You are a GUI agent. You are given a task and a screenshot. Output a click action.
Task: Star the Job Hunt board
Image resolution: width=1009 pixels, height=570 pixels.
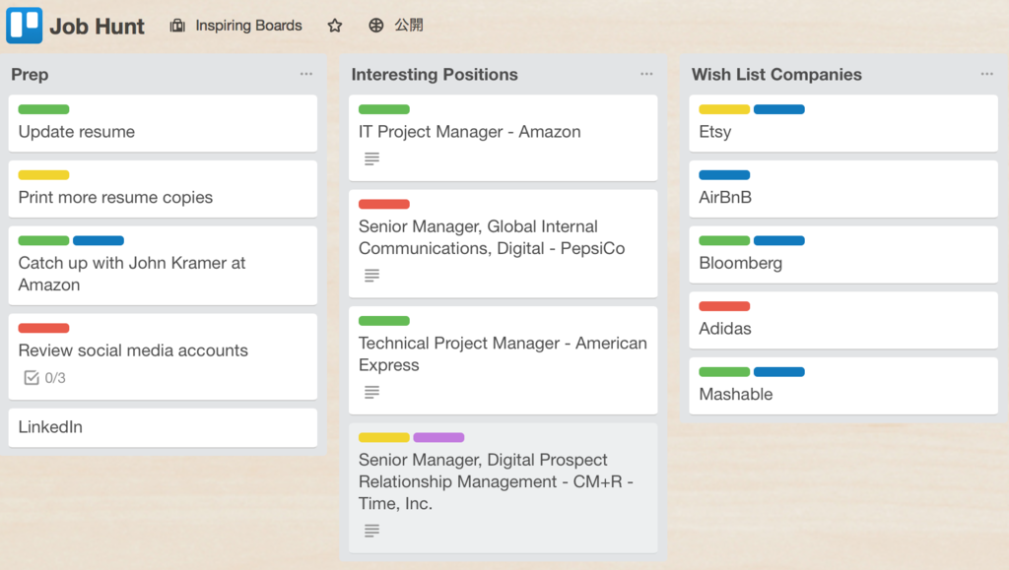point(335,26)
